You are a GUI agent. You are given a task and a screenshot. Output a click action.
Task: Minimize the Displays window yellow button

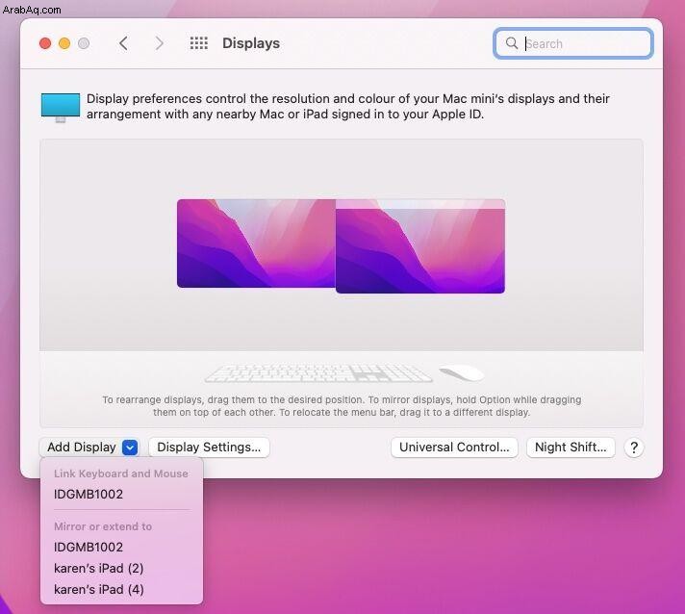point(64,43)
